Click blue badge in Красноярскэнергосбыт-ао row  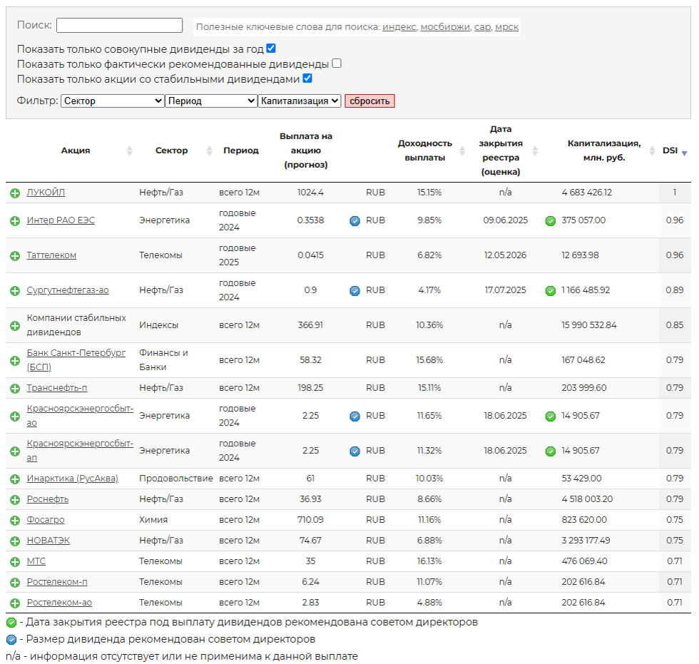(355, 417)
